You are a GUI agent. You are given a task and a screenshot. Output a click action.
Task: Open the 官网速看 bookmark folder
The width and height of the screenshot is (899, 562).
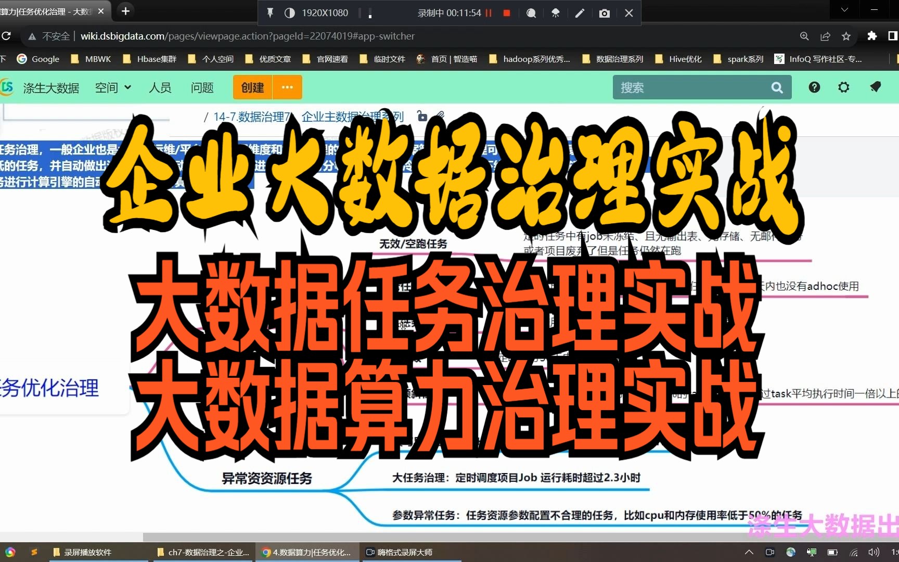325,59
